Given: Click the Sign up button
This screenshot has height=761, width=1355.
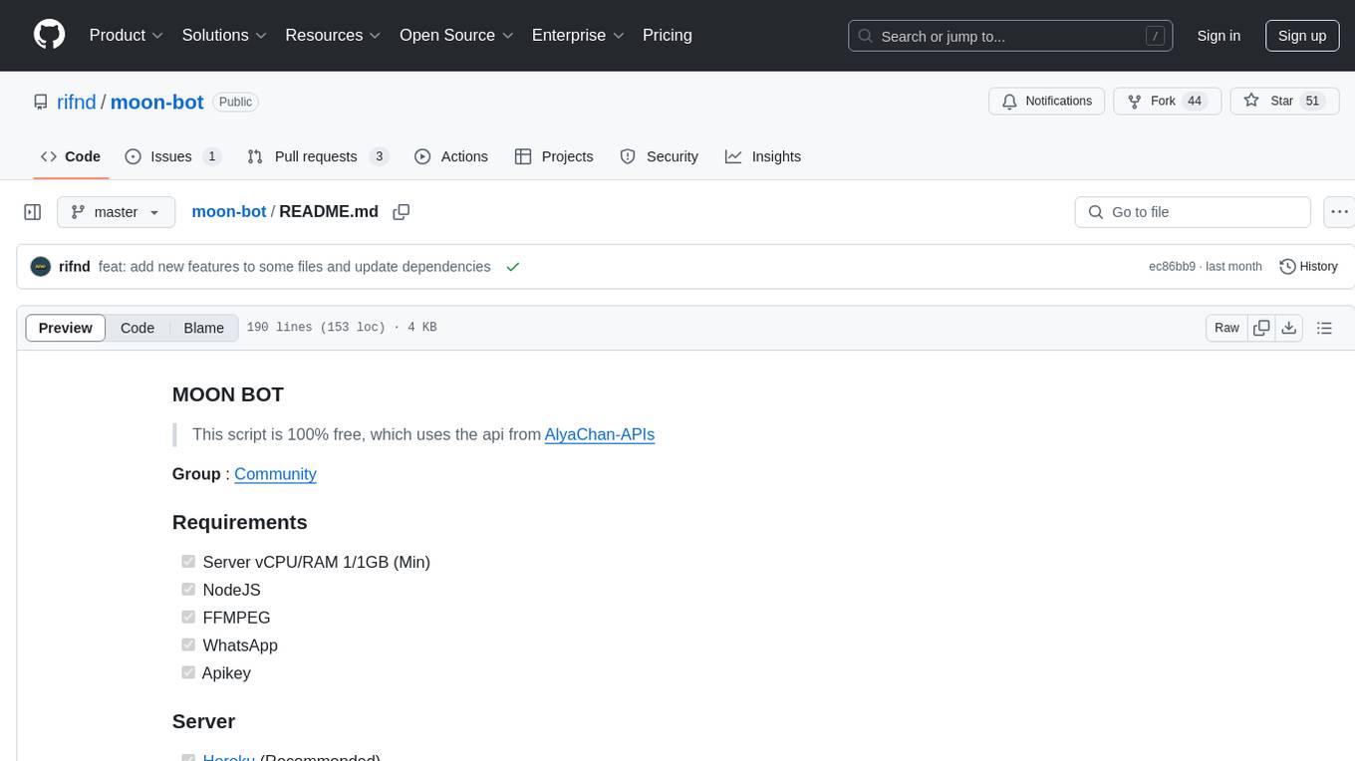Looking at the screenshot, I should tap(1302, 36).
